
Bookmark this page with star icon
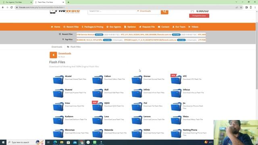[241, 7]
